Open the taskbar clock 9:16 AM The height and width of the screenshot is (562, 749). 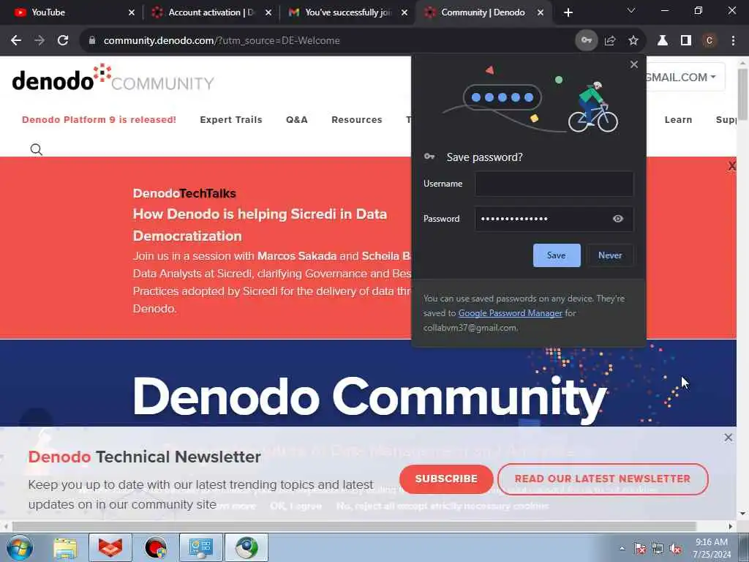click(712, 548)
